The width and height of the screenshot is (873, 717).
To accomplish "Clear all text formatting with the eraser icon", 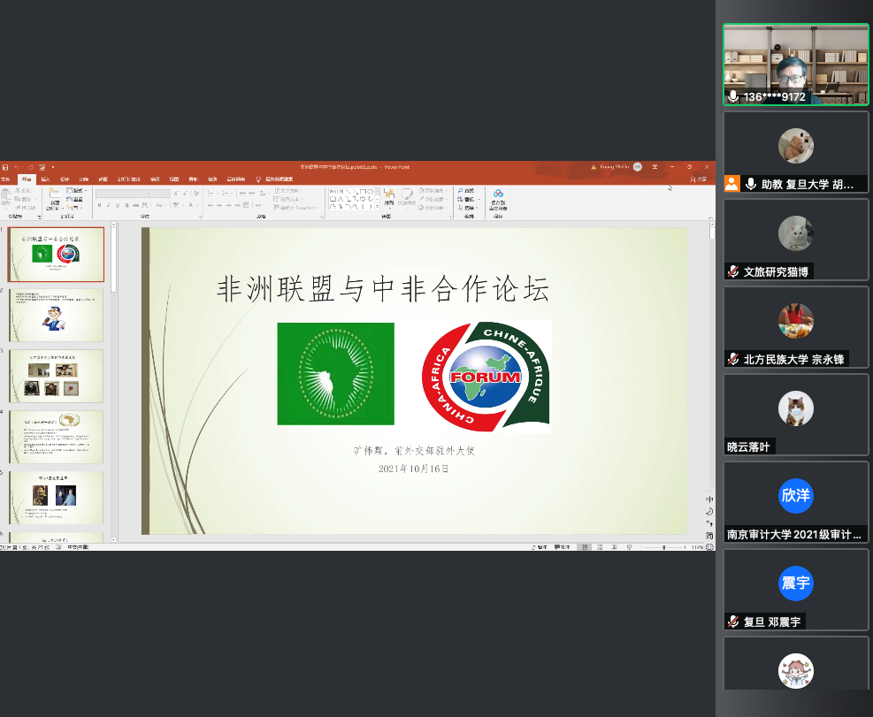I will pos(196,194).
